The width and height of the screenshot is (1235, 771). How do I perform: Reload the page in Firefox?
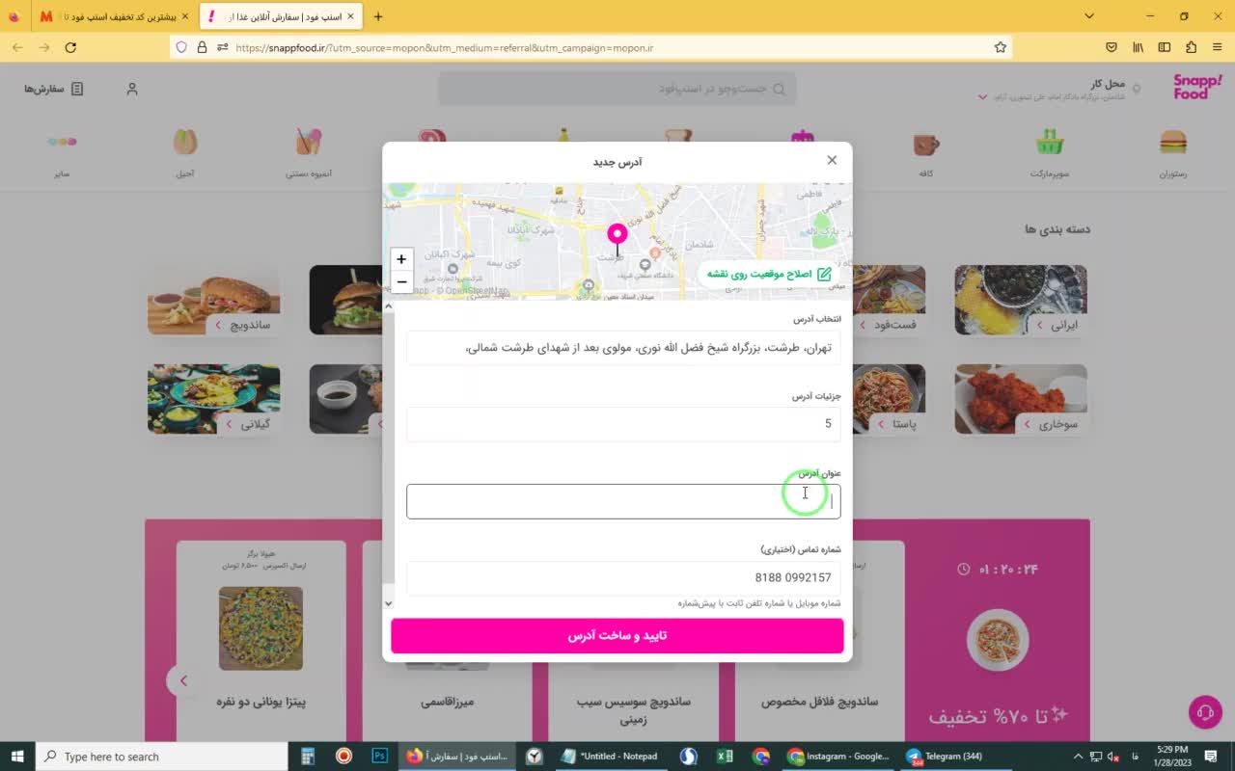[70, 47]
